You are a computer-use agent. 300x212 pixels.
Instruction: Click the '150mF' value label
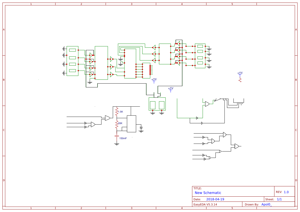click(x=123, y=138)
